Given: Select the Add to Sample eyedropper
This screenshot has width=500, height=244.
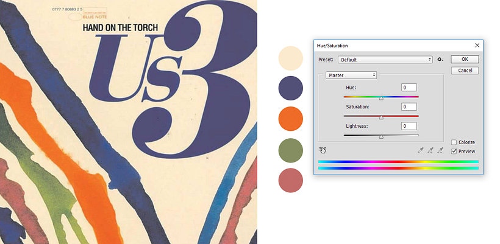Looking at the screenshot, I should click(430, 150).
